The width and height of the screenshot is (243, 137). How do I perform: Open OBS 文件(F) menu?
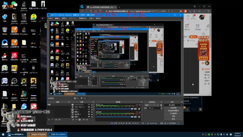click(50, 18)
